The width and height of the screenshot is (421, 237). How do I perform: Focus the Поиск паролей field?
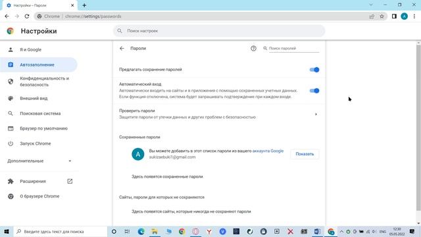click(294, 48)
